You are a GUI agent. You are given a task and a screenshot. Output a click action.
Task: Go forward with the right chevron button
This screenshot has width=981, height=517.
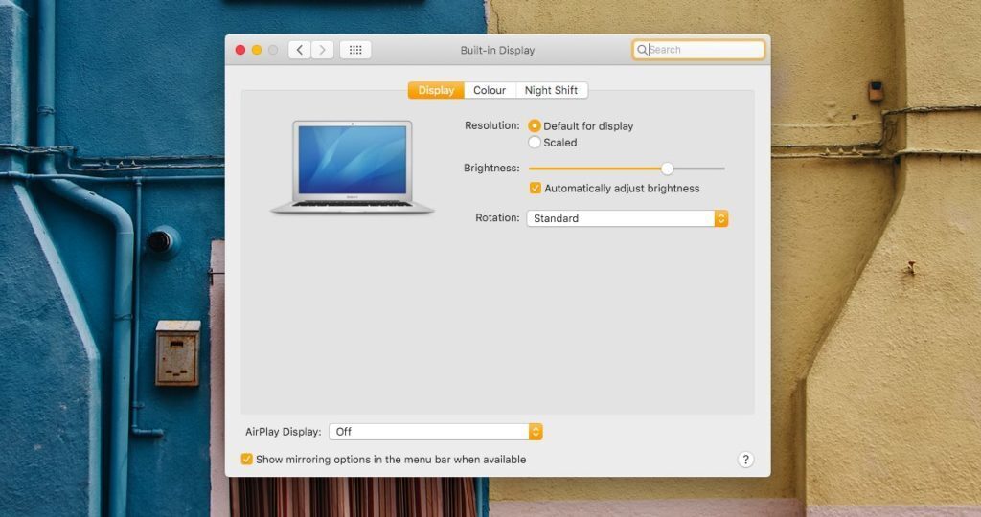point(322,50)
